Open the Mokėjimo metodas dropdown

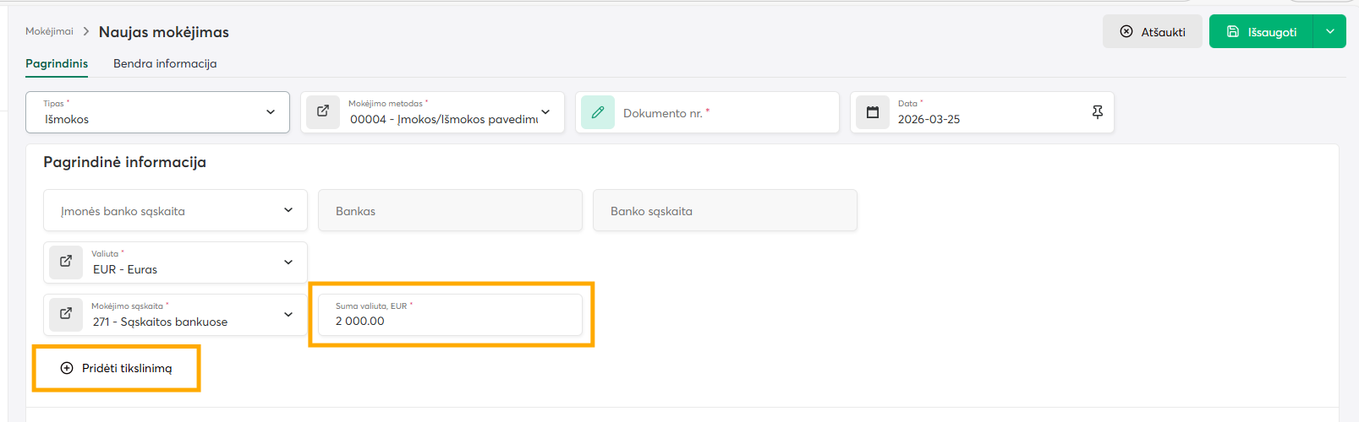click(x=545, y=112)
